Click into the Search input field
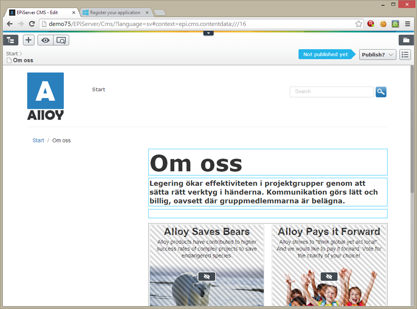Screen dimensions: 417x309 [331, 92]
